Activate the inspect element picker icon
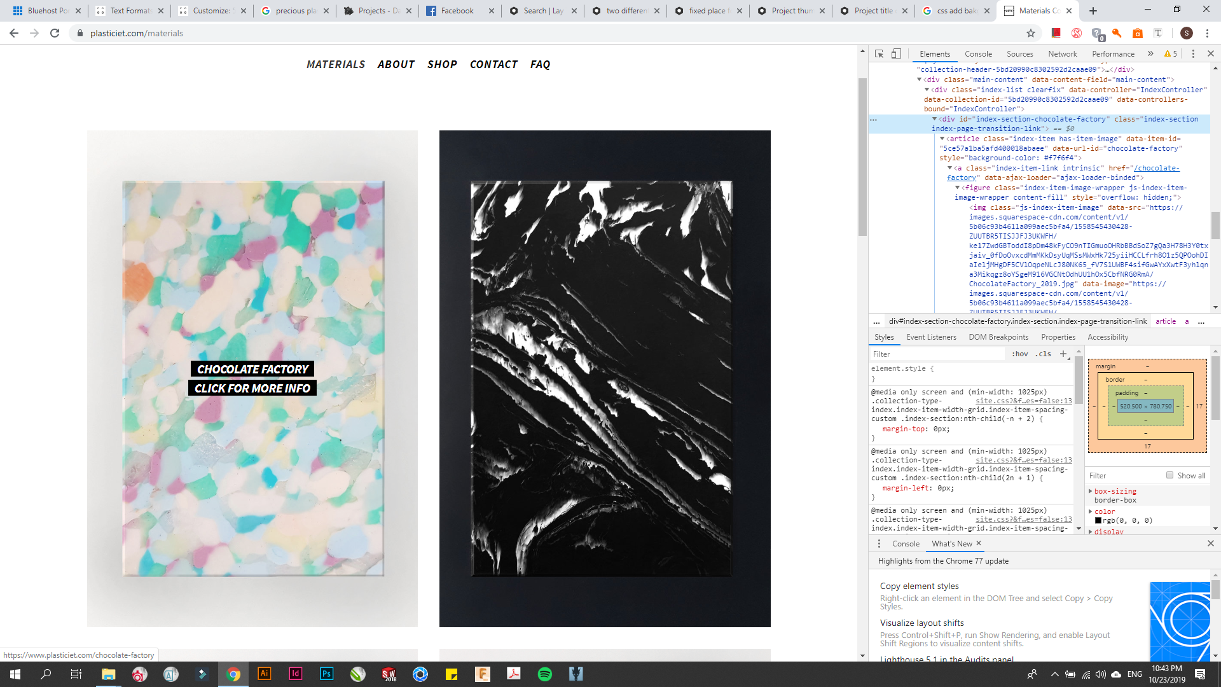The height and width of the screenshot is (687, 1221). point(879,54)
